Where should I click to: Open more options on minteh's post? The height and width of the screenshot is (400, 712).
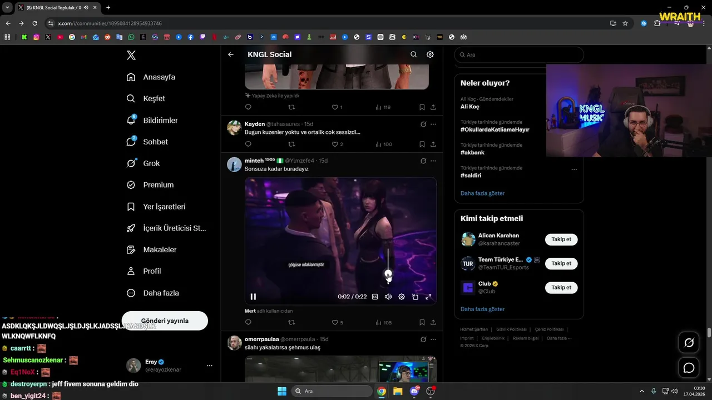coord(433,161)
